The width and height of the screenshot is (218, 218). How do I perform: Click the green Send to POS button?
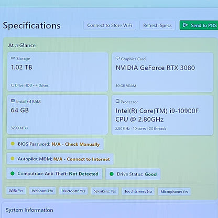[x=199, y=26]
